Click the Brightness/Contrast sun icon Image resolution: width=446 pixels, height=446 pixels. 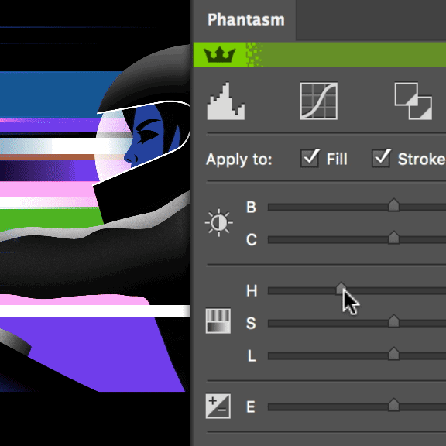tap(218, 222)
